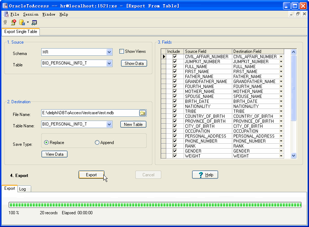The image size is (309, 227).
Task: Select the Replace save type
Action: coord(46,143)
